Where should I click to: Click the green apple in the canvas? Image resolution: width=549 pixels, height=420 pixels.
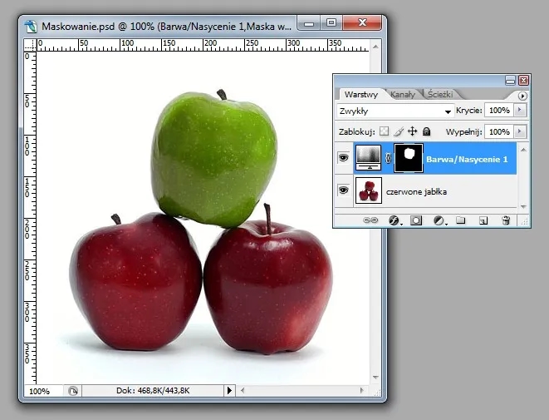click(213, 161)
